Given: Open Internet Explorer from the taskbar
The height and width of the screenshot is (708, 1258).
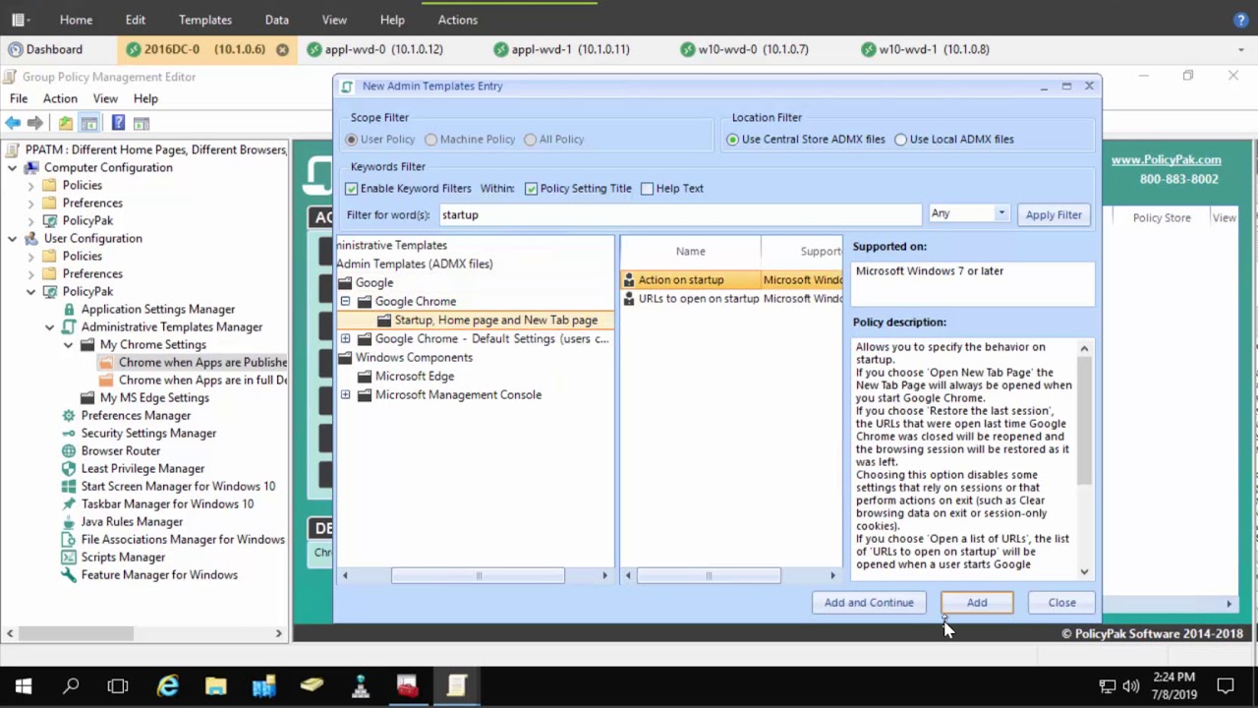Looking at the screenshot, I should [x=168, y=685].
